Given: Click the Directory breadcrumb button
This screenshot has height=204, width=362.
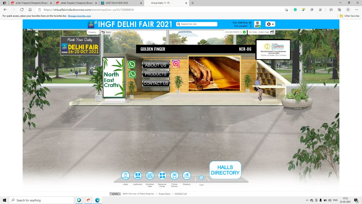Looking at the screenshot, I should coord(93,32).
